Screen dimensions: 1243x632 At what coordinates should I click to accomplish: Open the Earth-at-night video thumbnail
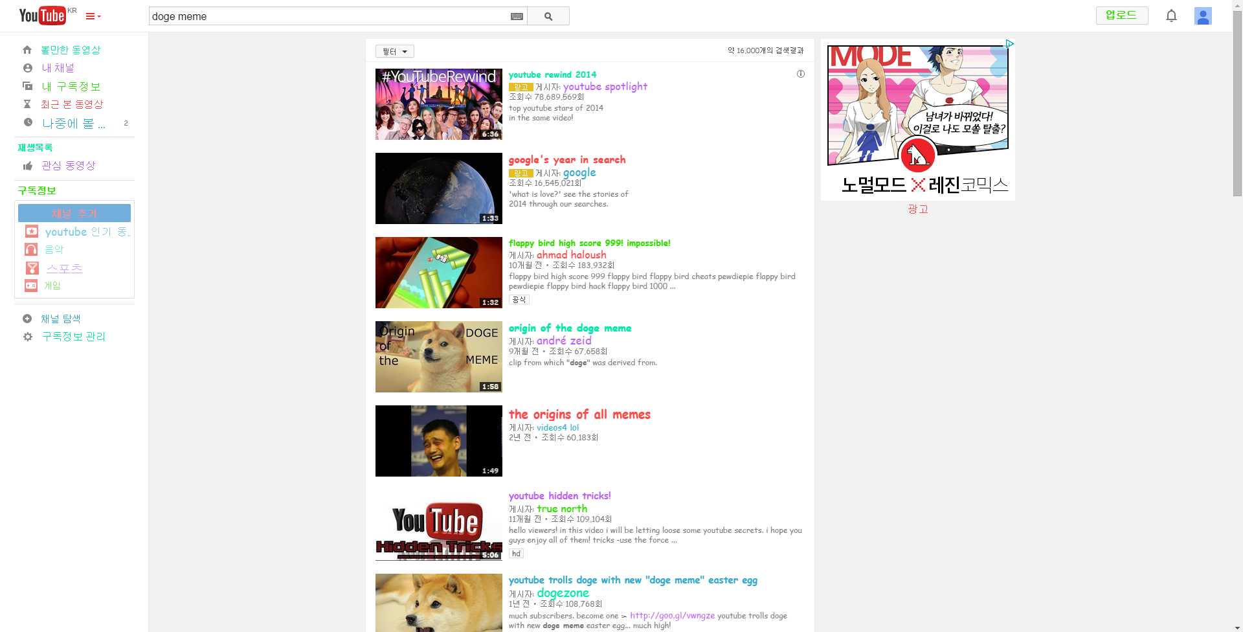439,188
